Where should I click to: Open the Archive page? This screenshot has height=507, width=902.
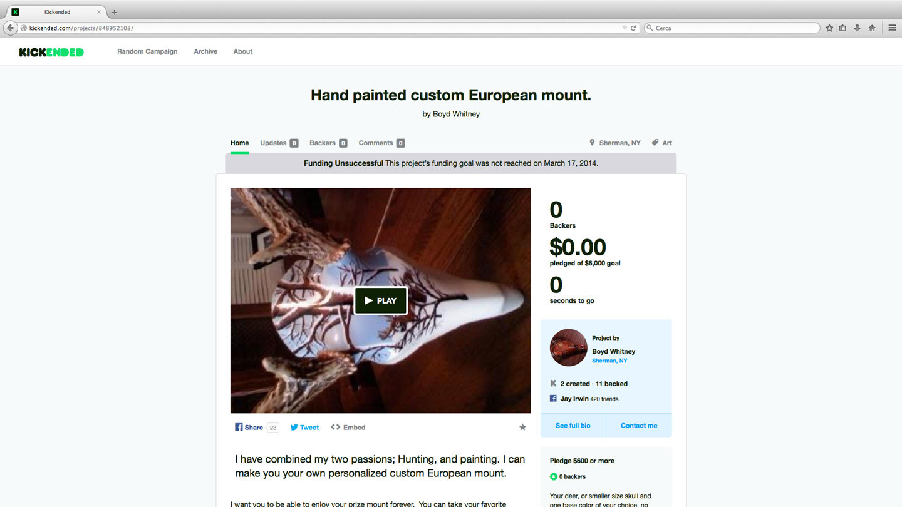(x=205, y=51)
